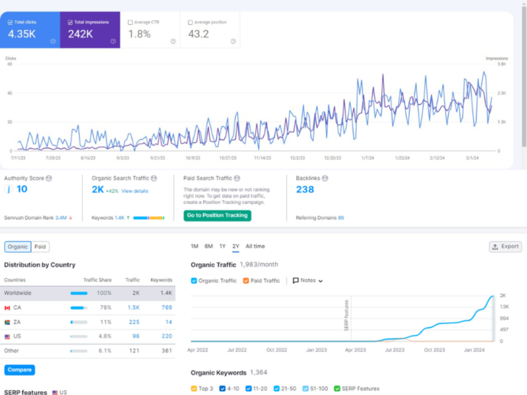527x395 pixels.
Task: Click the Traffic Share column header
Action: (x=97, y=280)
